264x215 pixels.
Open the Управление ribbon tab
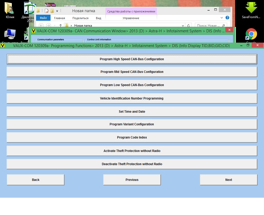click(131, 18)
